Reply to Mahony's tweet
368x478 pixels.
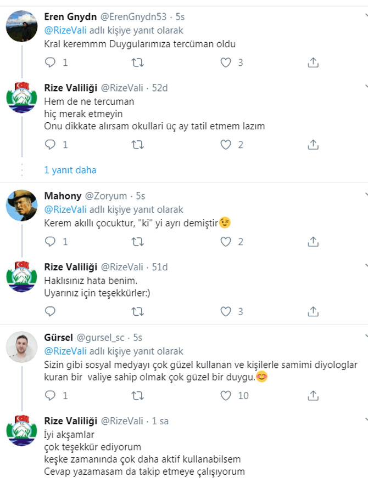51,241
